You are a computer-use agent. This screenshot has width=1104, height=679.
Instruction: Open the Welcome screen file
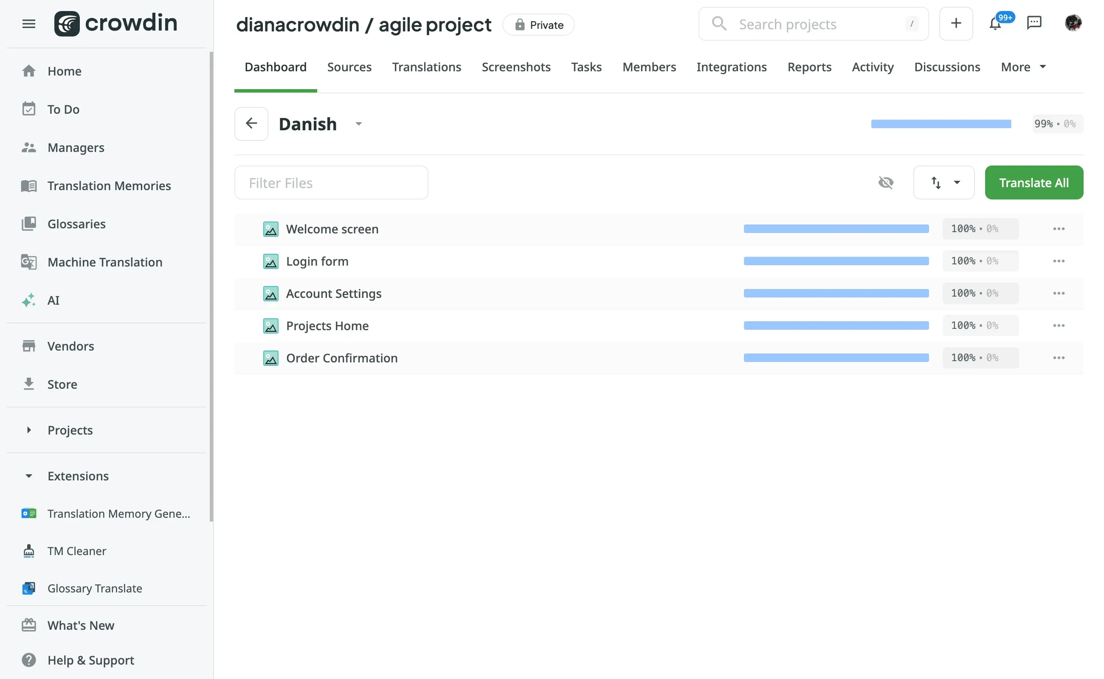pyautogui.click(x=332, y=229)
